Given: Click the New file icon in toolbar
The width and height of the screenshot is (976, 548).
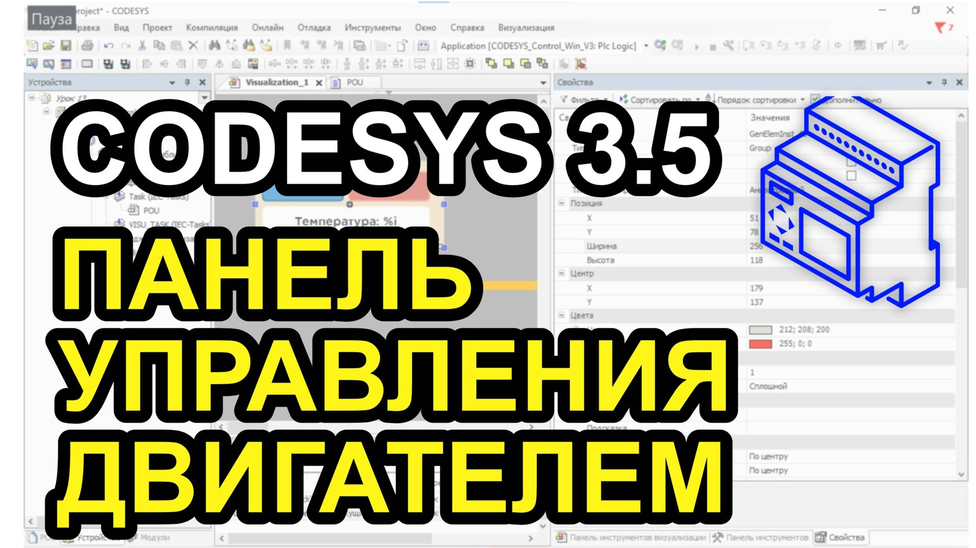Looking at the screenshot, I should 32,46.
